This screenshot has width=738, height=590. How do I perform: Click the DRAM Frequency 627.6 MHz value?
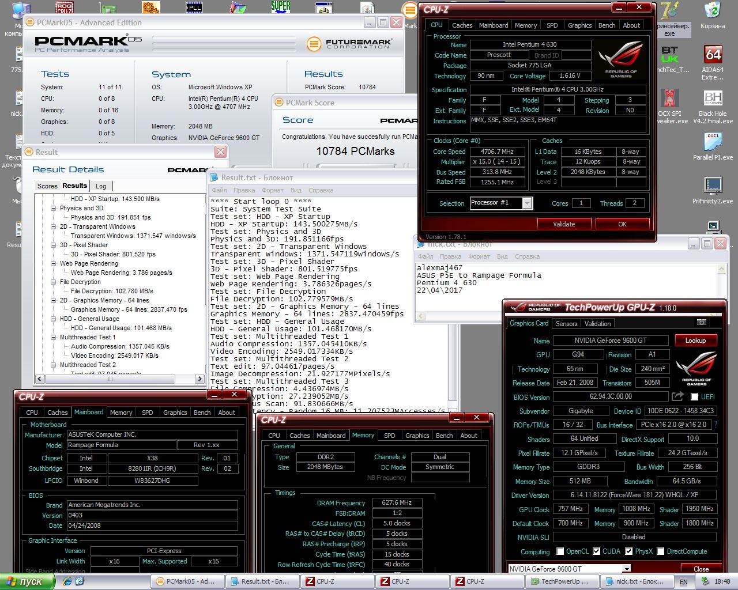pos(397,502)
